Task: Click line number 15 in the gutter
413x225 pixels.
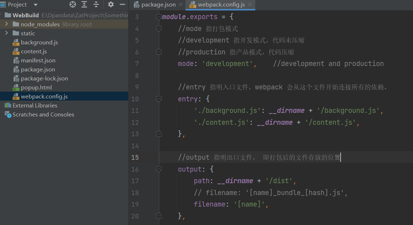Action: [x=135, y=157]
